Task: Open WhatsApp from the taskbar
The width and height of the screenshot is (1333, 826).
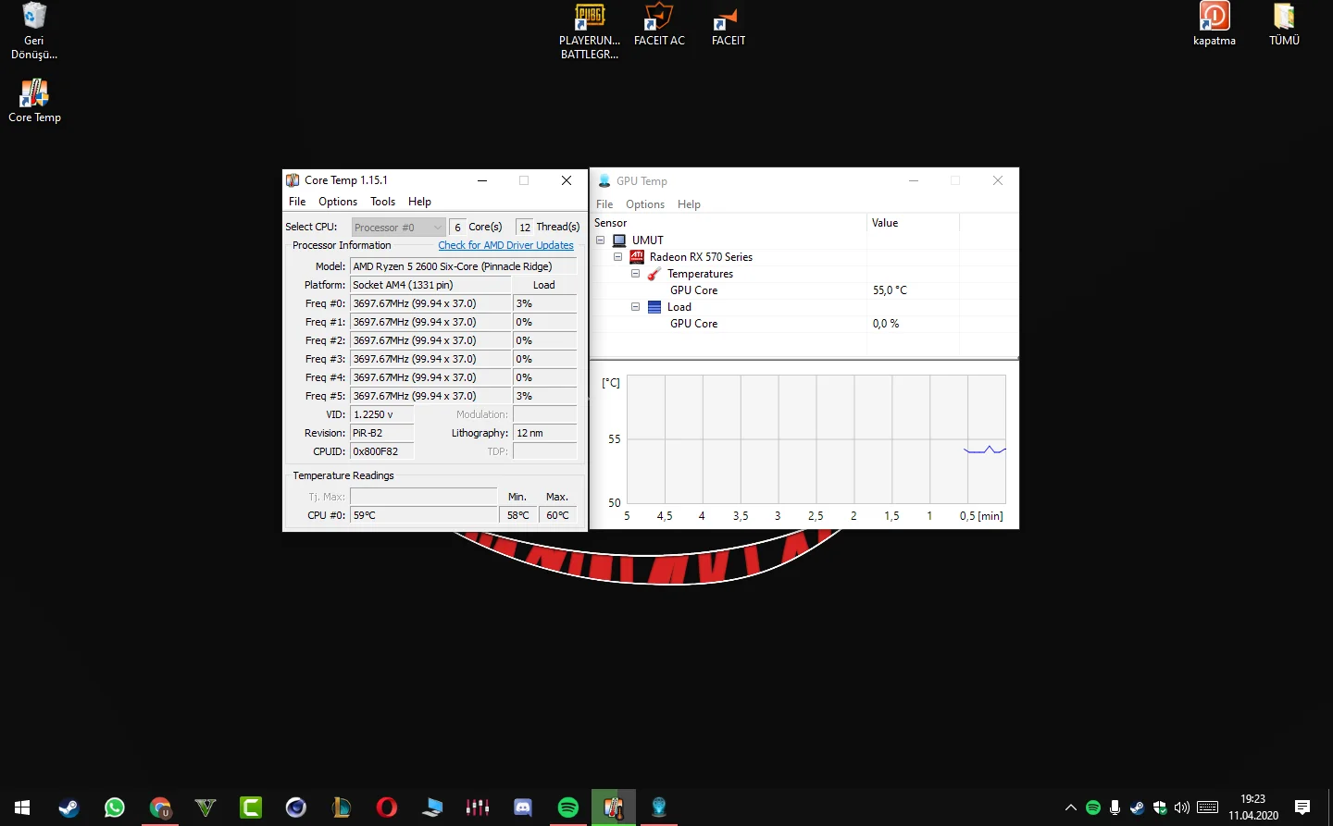Action: point(114,808)
